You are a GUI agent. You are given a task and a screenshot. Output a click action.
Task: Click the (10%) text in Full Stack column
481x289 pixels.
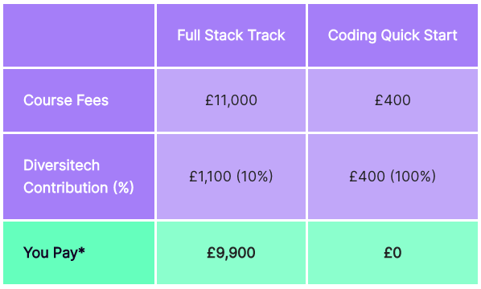[x=255, y=177]
